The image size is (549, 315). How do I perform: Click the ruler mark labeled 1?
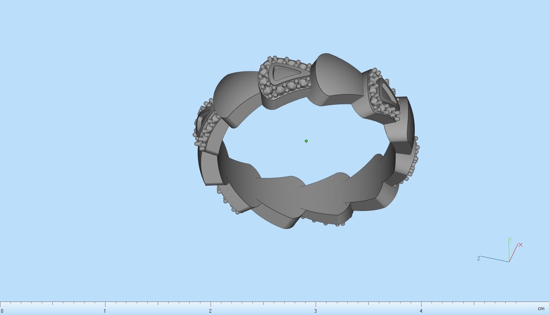tap(105, 311)
